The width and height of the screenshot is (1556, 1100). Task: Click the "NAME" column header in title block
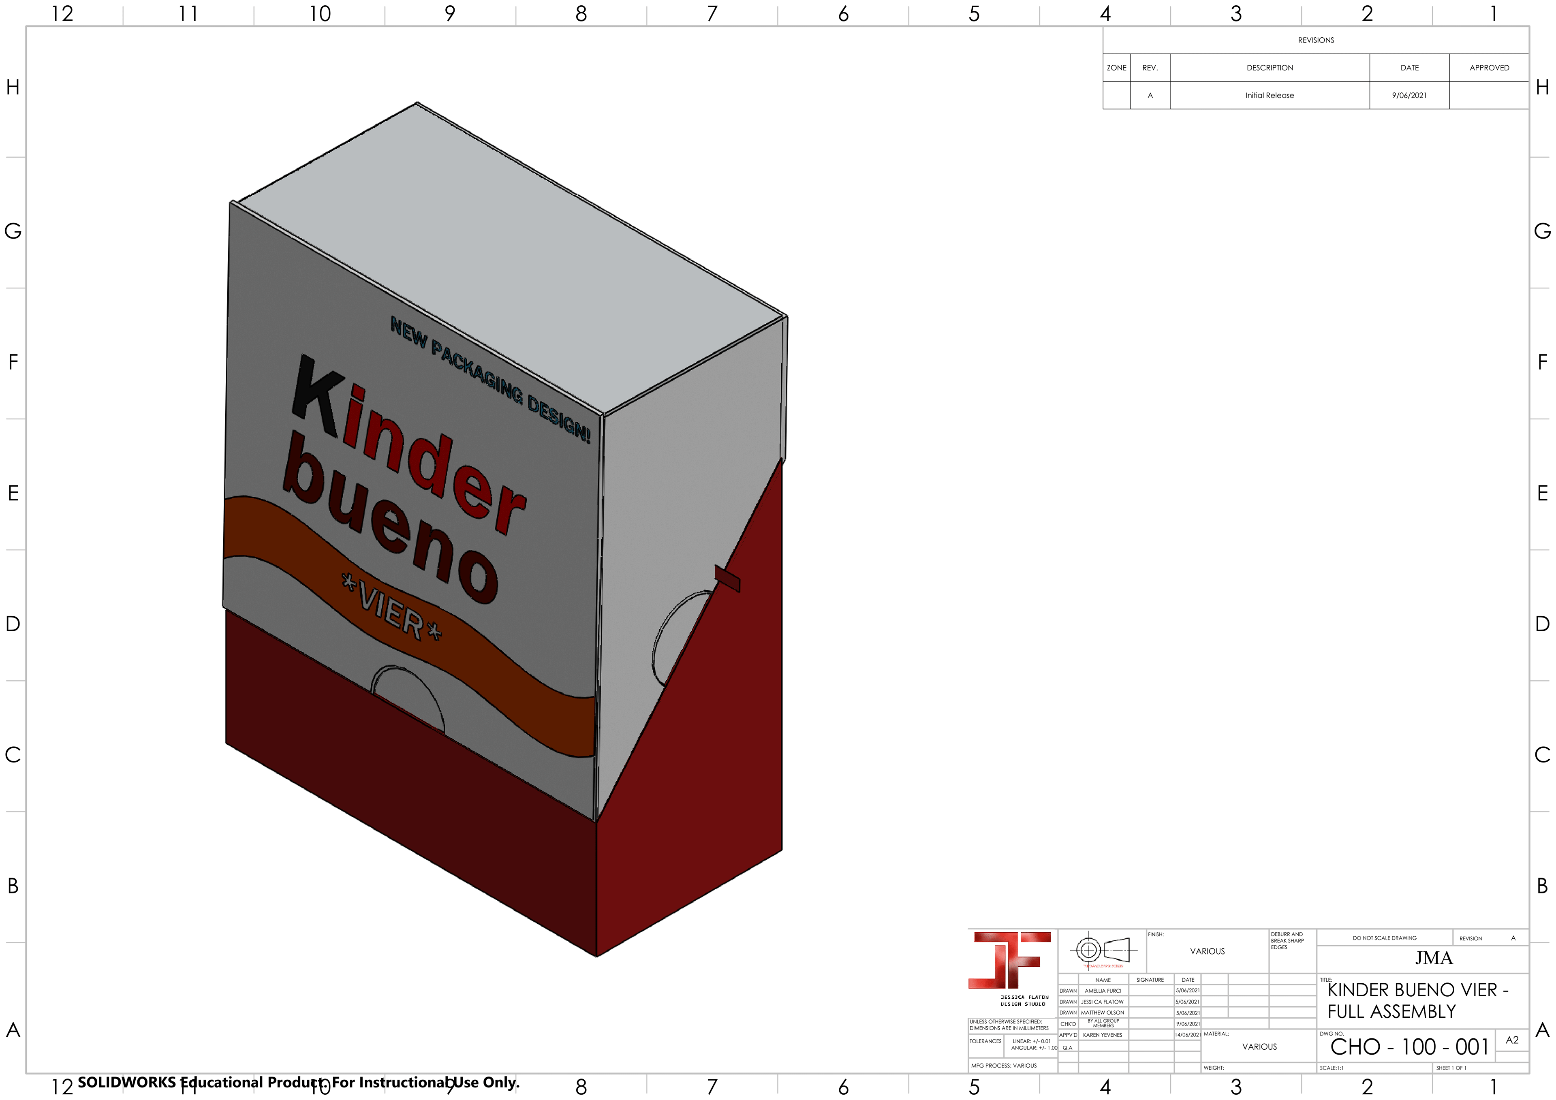tap(1103, 980)
